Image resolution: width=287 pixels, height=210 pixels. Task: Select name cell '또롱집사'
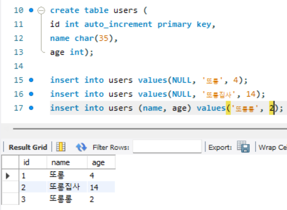tap(67, 187)
